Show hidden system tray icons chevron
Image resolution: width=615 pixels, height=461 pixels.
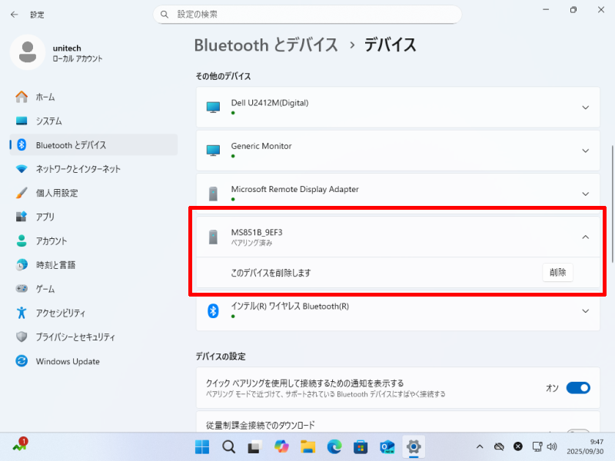point(480,446)
